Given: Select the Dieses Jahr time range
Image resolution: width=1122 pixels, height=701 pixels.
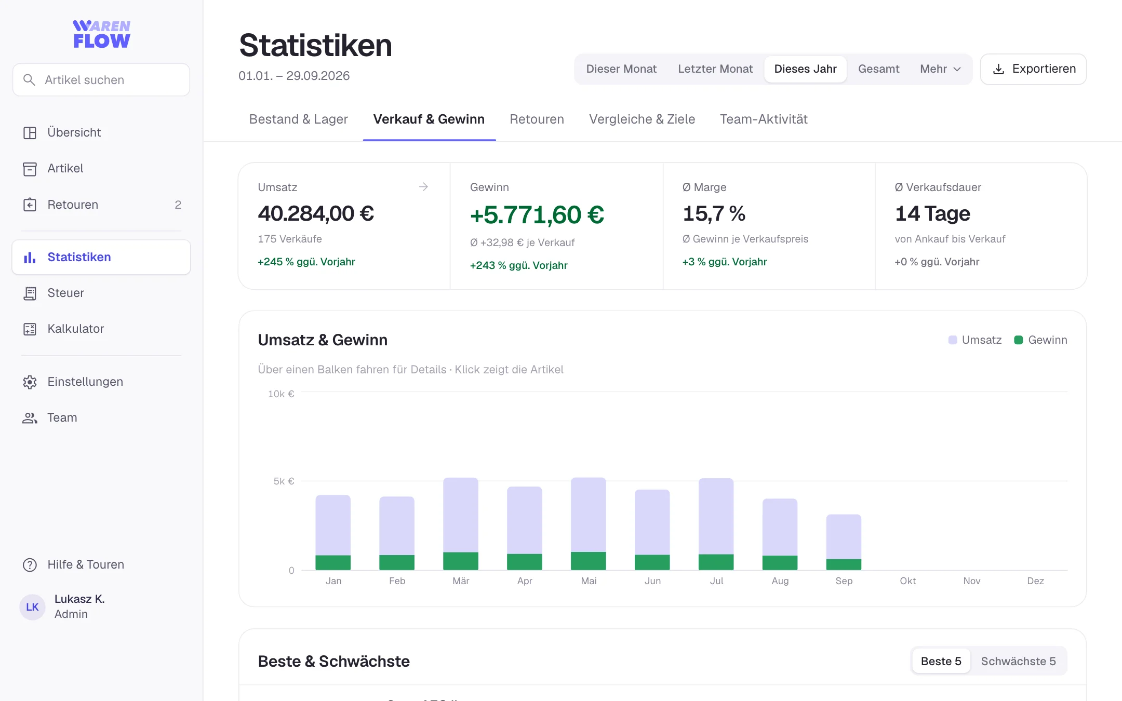Looking at the screenshot, I should click(805, 69).
